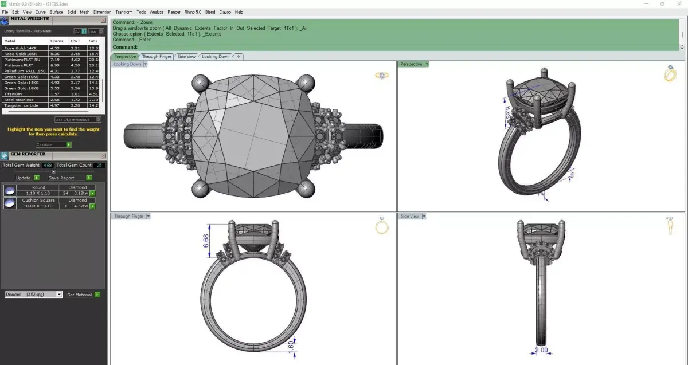
Task: Click the ring icon in Side View viewport
Action: [x=670, y=226]
